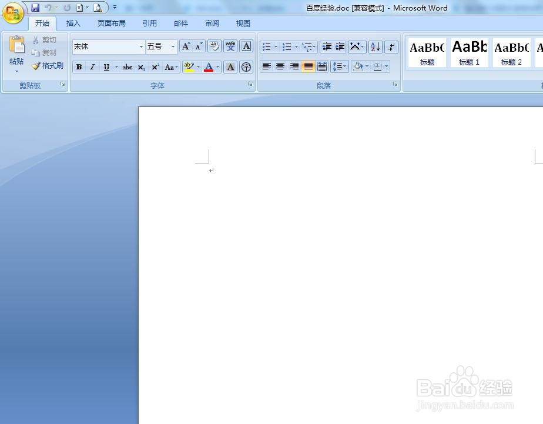This screenshot has width=543, height=424.
Task: Open the 视图 tab
Action: pyautogui.click(x=243, y=23)
